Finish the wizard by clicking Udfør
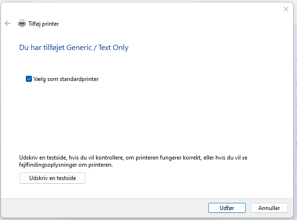 tap(227, 208)
